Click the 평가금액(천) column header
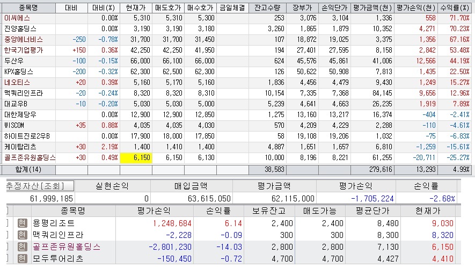This screenshot has height=268, width=475. pos(372,8)
